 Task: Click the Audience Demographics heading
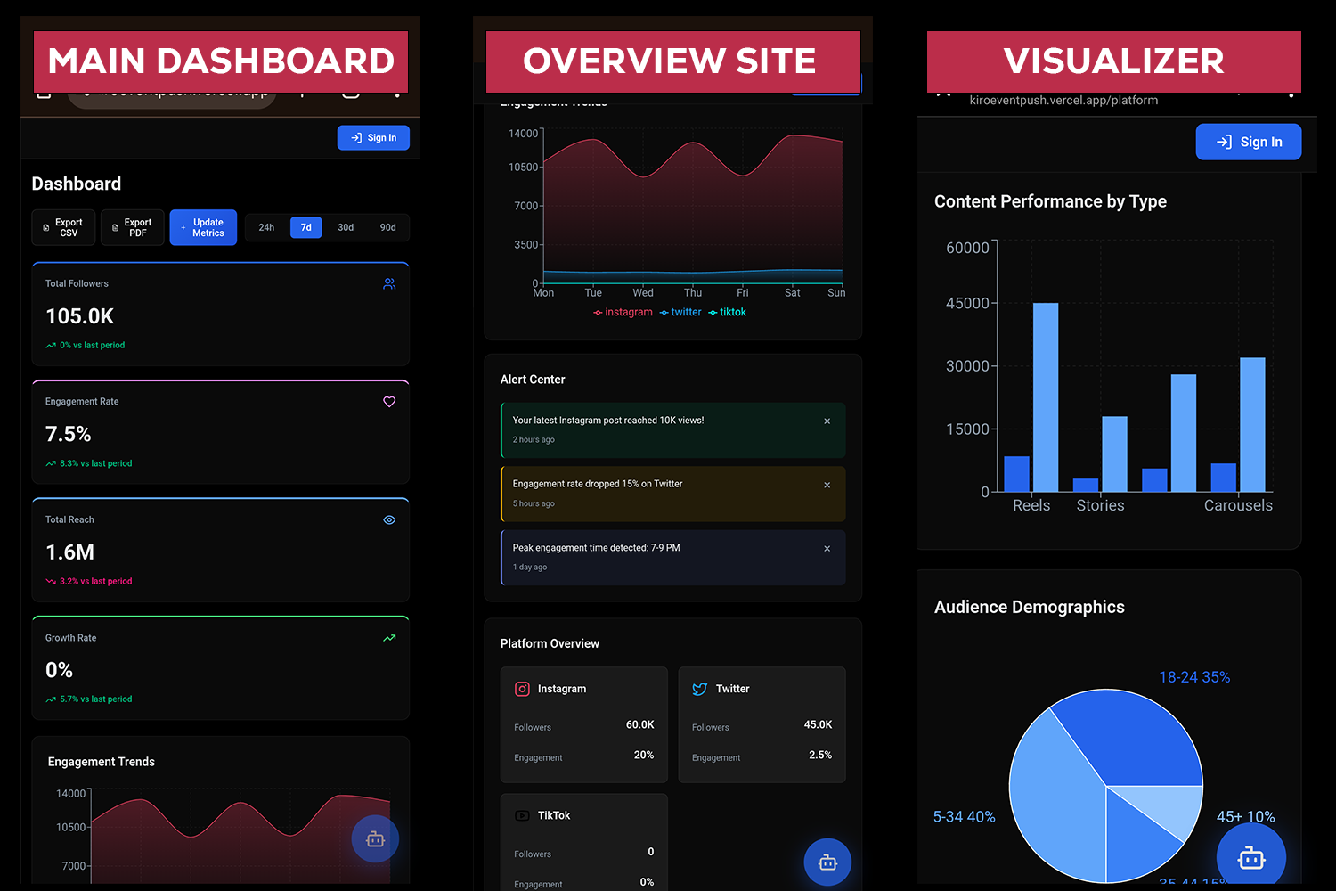[1029, 607]
